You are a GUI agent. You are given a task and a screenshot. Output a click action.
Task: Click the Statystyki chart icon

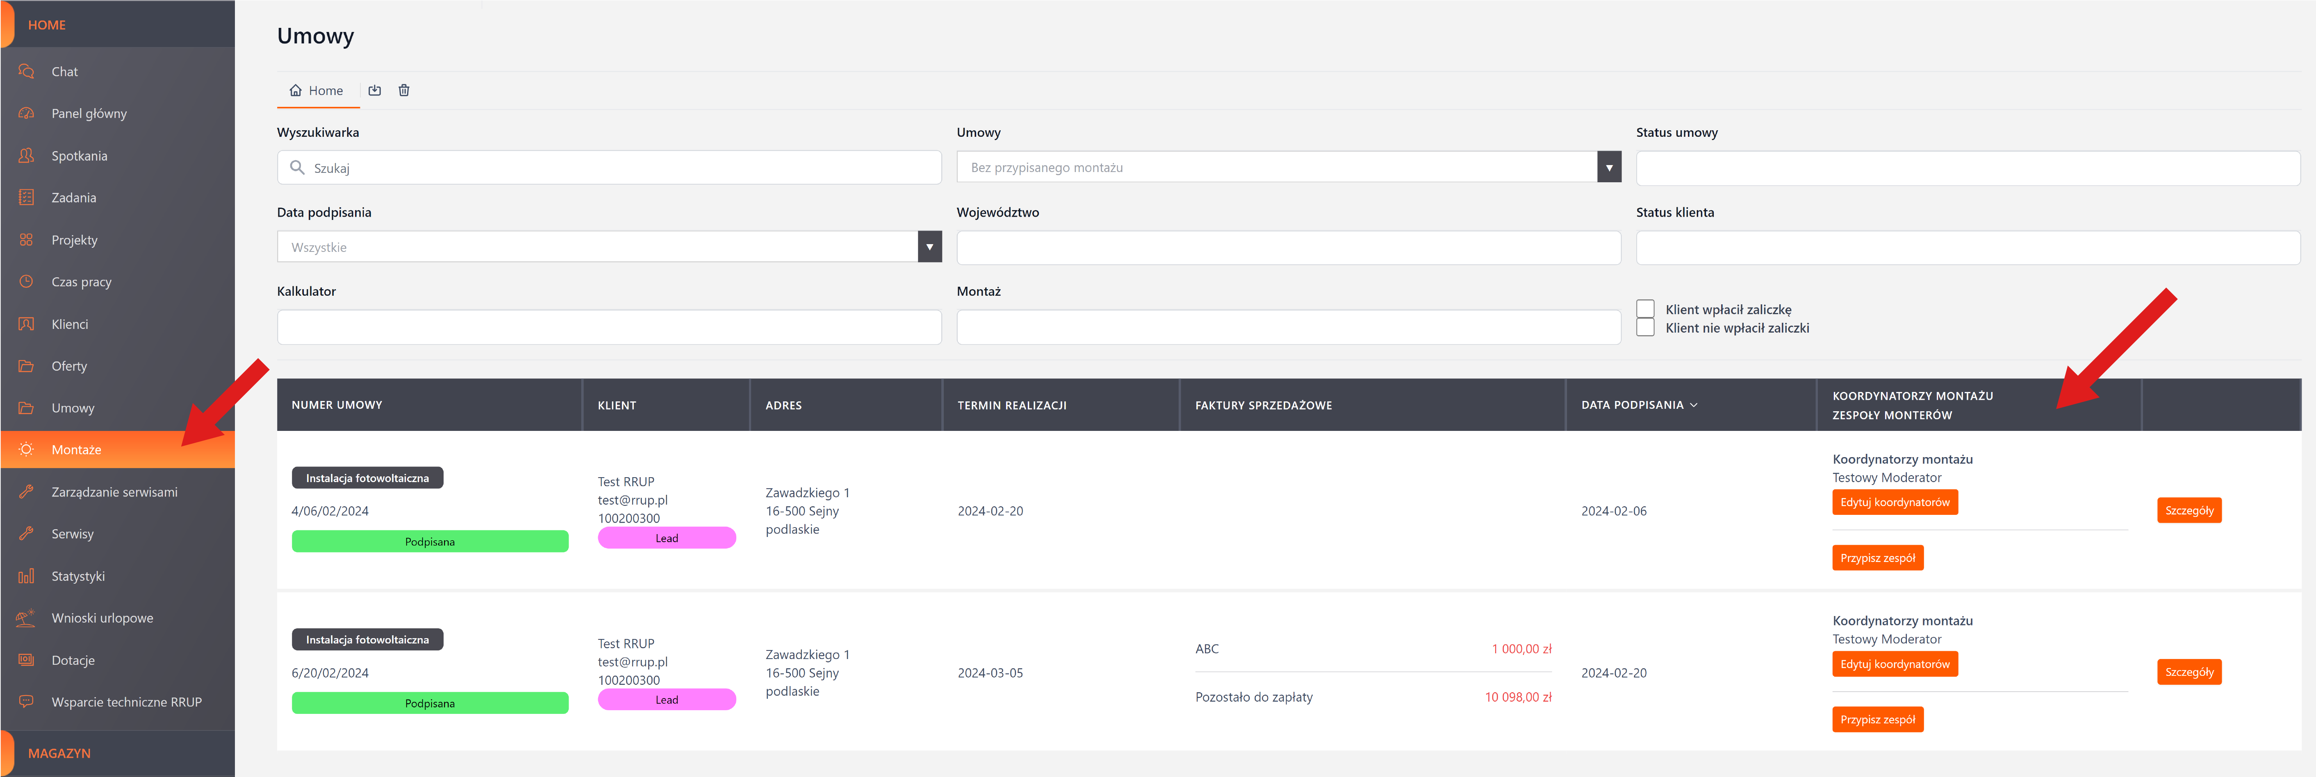click(x=26, y=576)
